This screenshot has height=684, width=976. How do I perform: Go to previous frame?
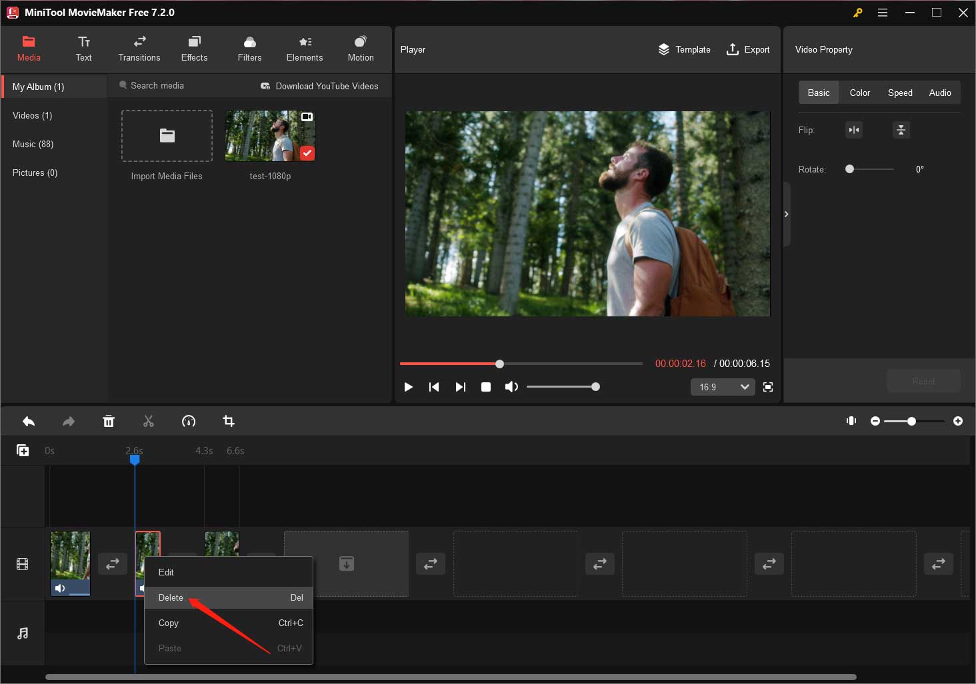click(x=434, y=387)
